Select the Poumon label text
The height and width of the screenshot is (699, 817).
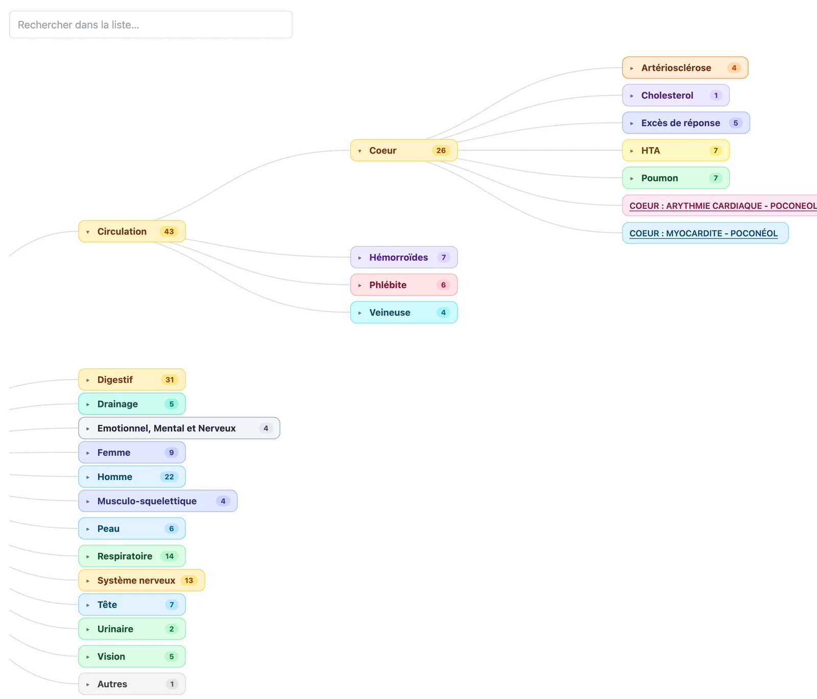coord(660,178)
